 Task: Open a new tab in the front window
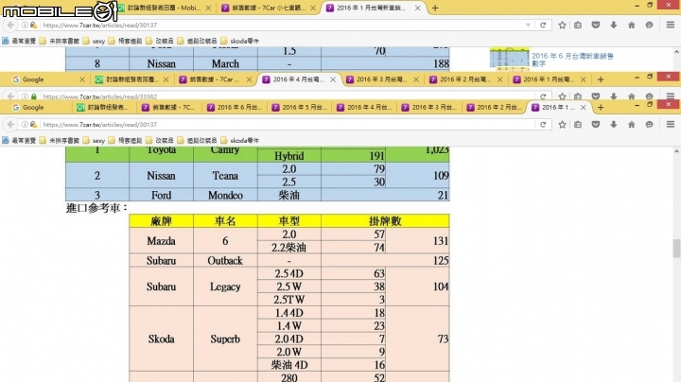pyautogui.click(x=601, y=107)
